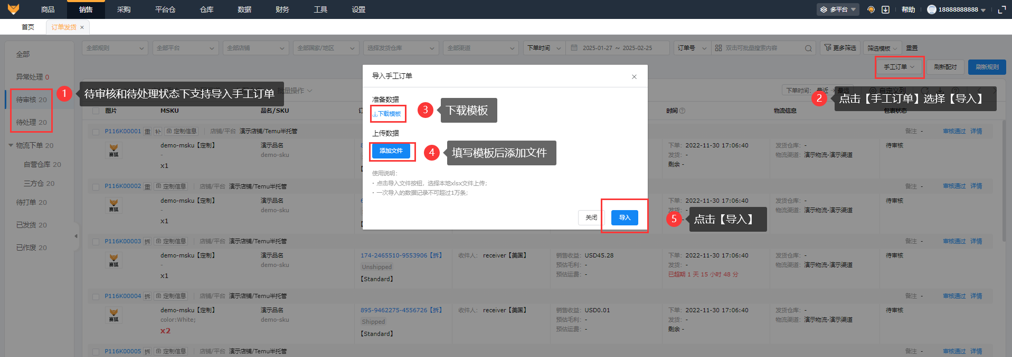Click the 定制信息 badge on order P116K00003
This screenshot has height=357, width=1012.
tap(171, 241)
